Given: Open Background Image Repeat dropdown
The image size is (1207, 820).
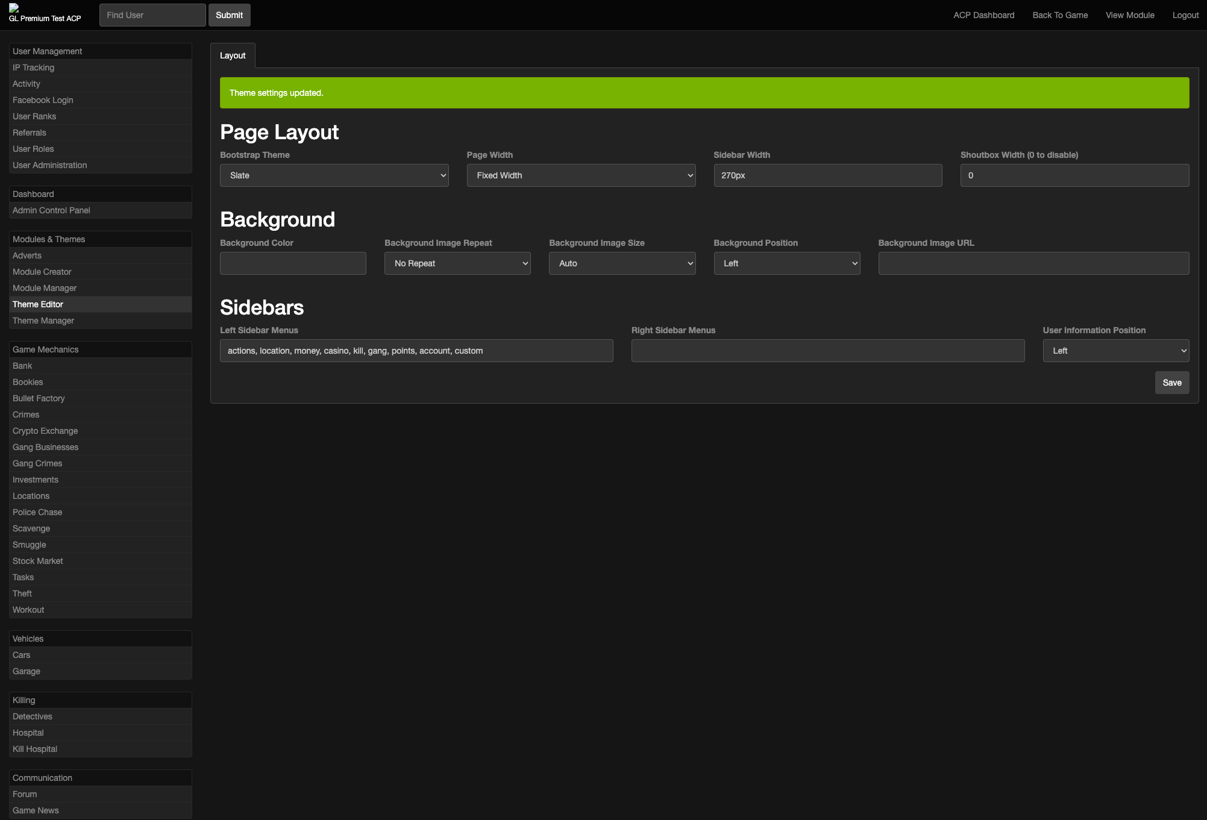Looking at the screenshot, I should (x=457, y=263).
